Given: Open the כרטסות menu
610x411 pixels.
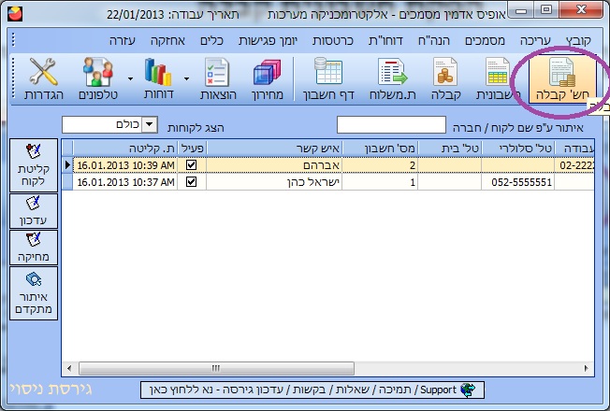Looking at the screenshot, I should 333,40.
